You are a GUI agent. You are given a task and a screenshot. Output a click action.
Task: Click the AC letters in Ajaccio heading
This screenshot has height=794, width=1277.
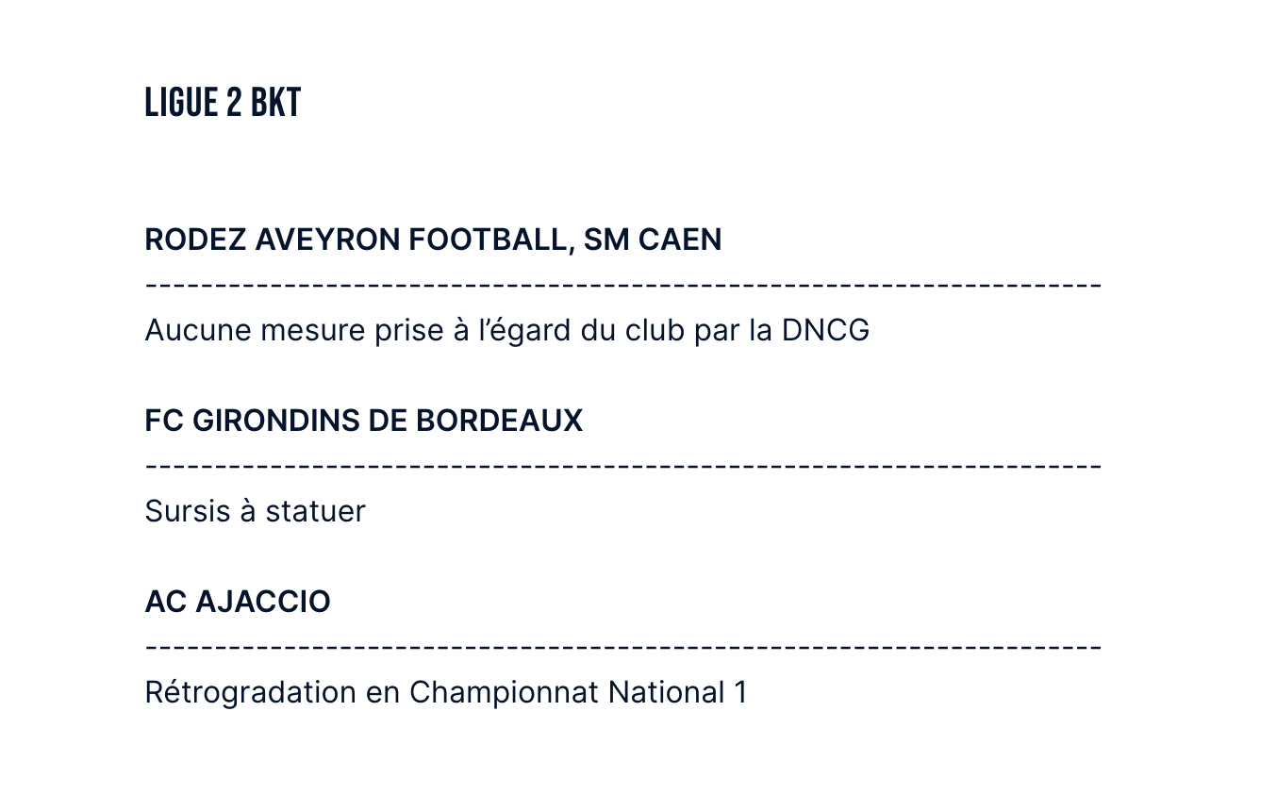coord(166,602)
